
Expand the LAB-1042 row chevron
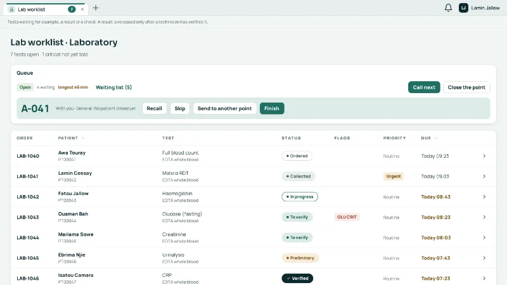(x=484, y=196)
